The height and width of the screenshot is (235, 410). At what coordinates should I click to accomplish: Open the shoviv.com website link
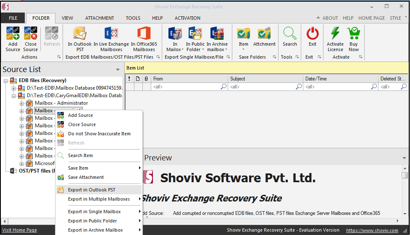[x=372, y=230]
